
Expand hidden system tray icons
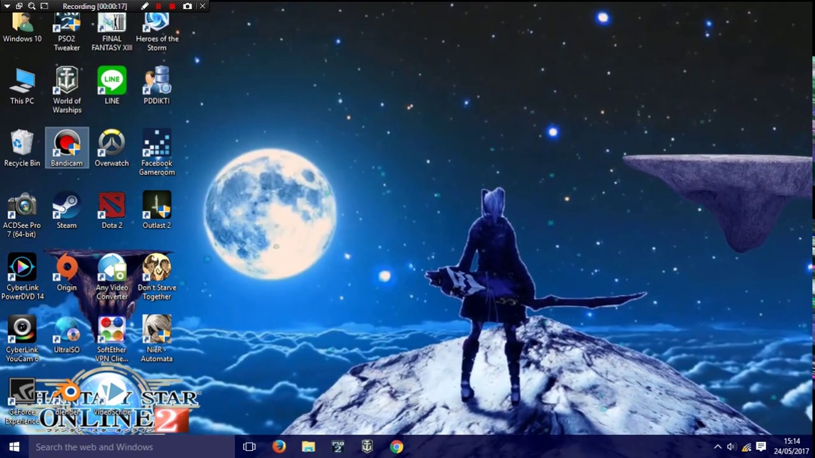718,447
